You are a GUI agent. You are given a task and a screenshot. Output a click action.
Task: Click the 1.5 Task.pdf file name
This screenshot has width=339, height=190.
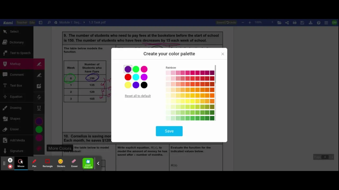click(97, 22)
